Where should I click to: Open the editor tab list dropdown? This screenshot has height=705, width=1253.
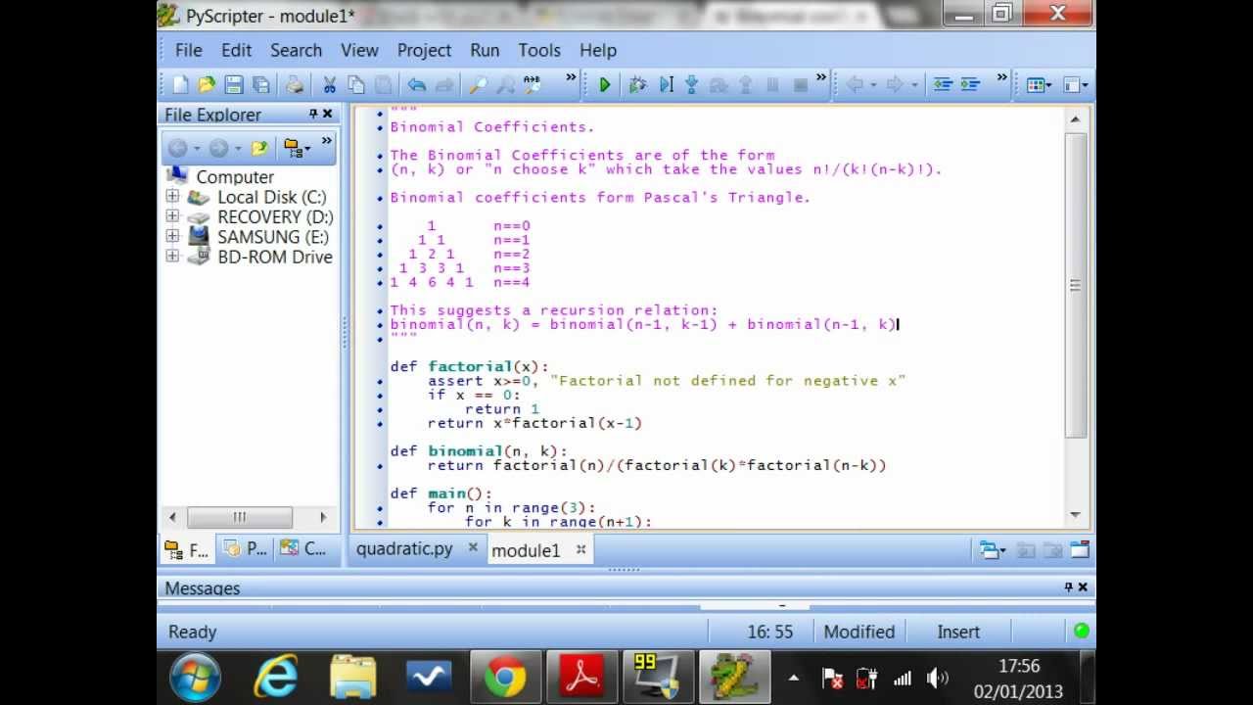pos(993,550)
